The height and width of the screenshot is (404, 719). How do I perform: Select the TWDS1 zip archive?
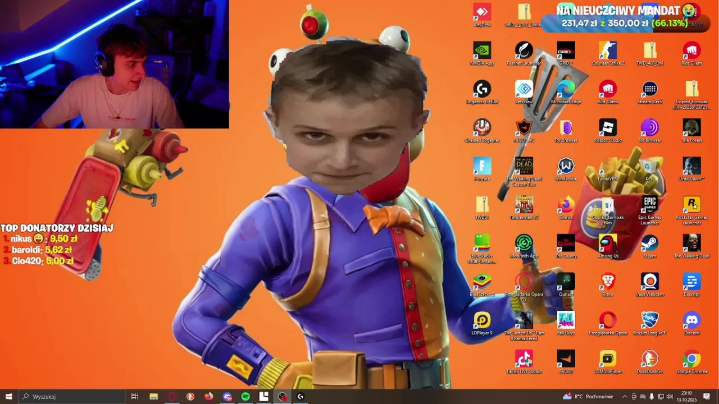[482, 208]
